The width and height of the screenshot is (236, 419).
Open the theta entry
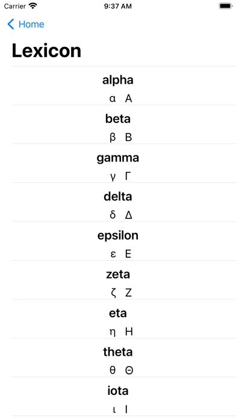pos(124,358)
